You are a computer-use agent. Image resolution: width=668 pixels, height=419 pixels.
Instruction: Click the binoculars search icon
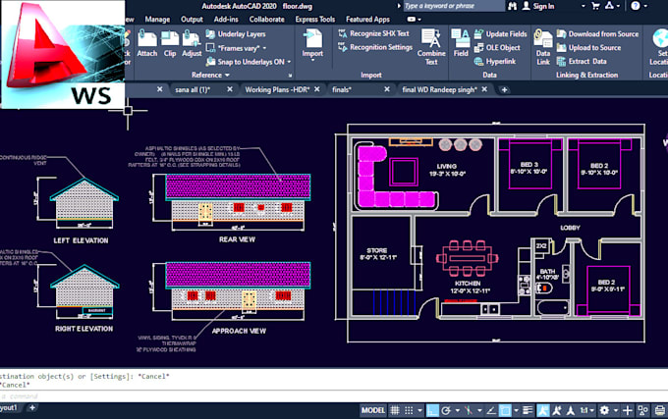pyautogui.click(x=512, y=6)
